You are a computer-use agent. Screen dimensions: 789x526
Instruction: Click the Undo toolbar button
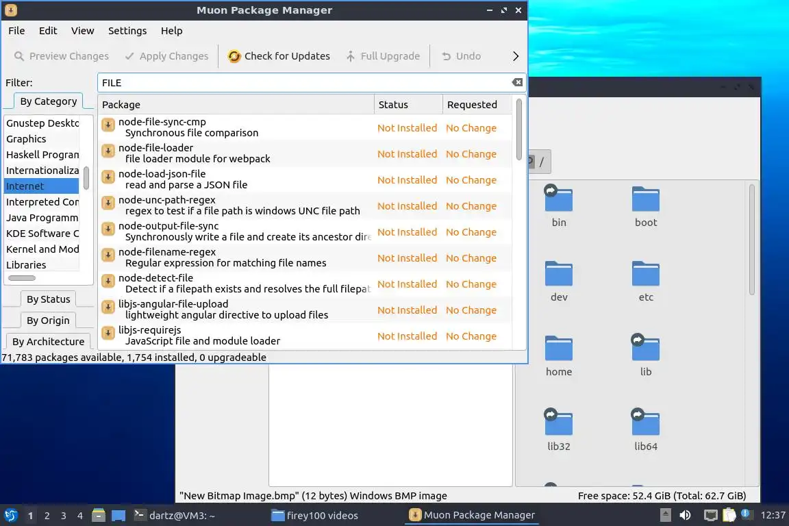[461, 56]
